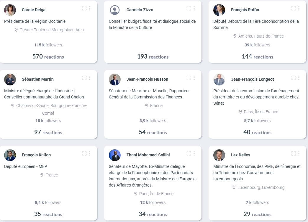Screen dimensions: 308x222
Task: Click François Ruffin's profile photo
Action: [x=219, y=10]
